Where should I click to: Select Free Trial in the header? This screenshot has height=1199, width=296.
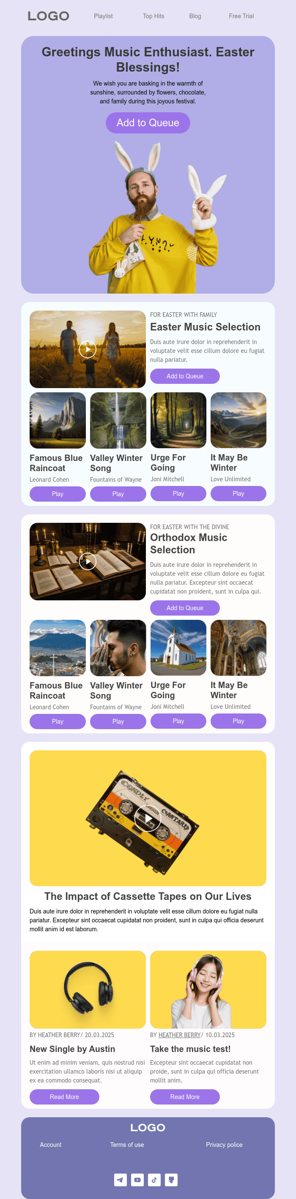[x=241, y=16]
